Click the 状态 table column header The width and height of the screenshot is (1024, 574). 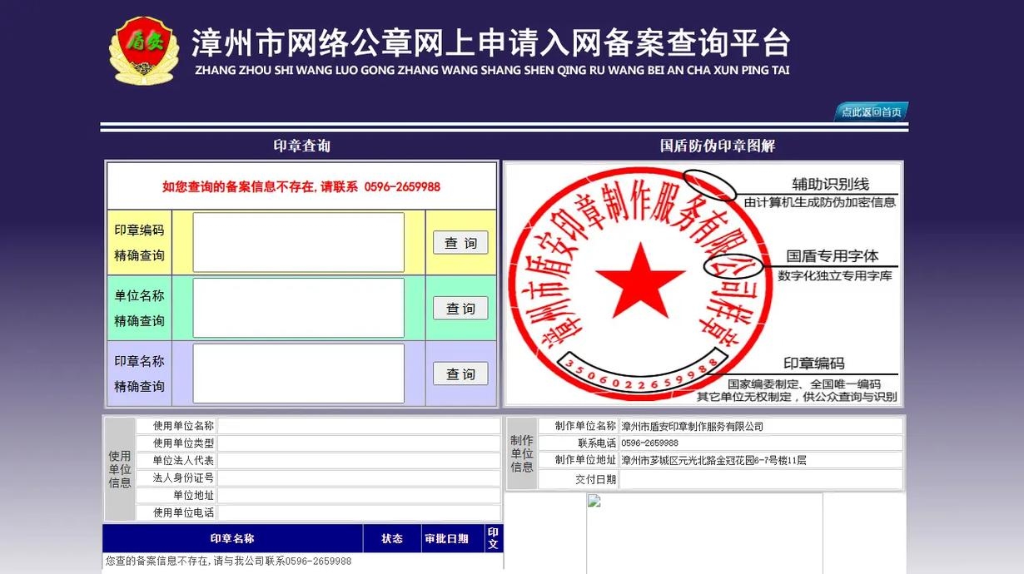[x=392, y=539]
